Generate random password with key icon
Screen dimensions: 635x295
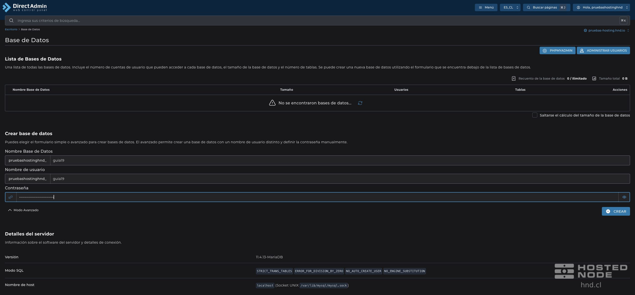coord(11,197)
